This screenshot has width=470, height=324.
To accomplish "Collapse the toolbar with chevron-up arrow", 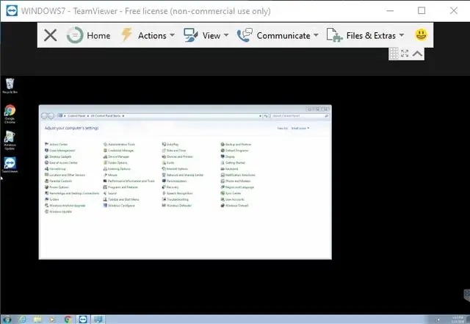I will (x=417, y=54).
